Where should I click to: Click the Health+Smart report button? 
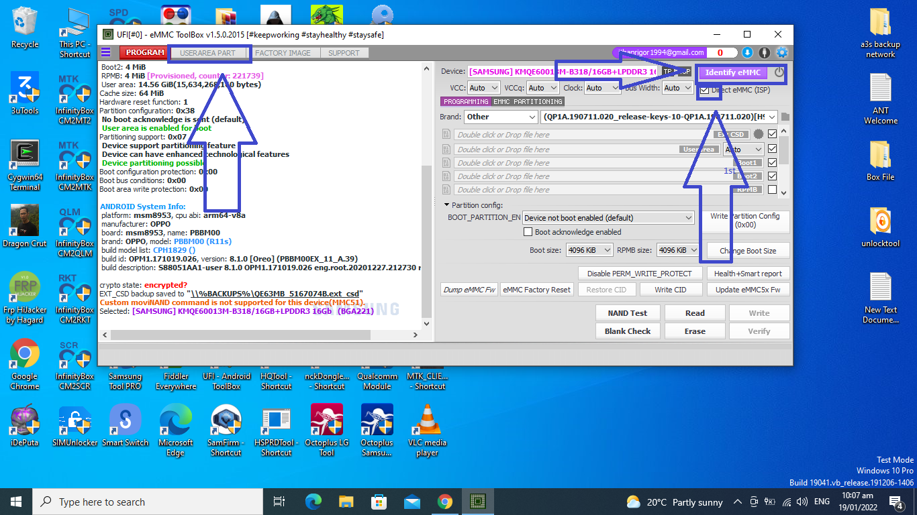coord(748,274)
